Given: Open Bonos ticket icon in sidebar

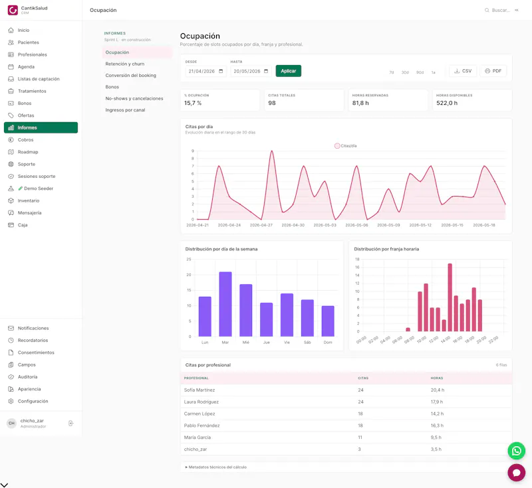Looking at the screenshot, I should click(11, 104).
